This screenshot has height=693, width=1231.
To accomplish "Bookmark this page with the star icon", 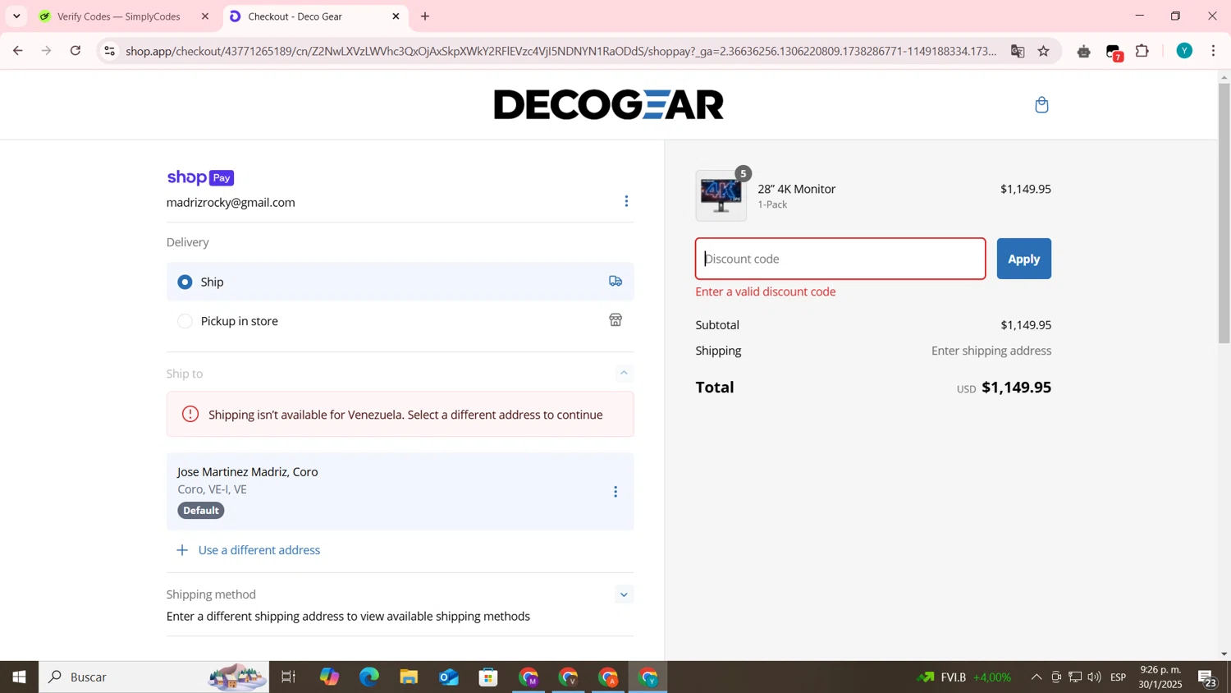I will pos(1044,51).
